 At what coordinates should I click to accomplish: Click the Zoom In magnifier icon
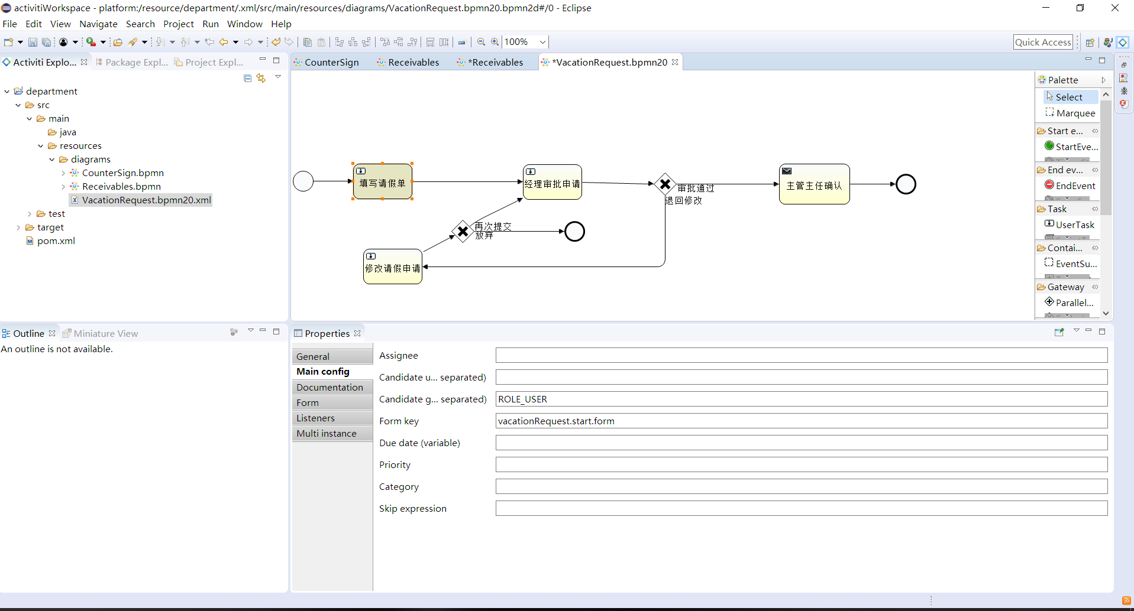495,42
